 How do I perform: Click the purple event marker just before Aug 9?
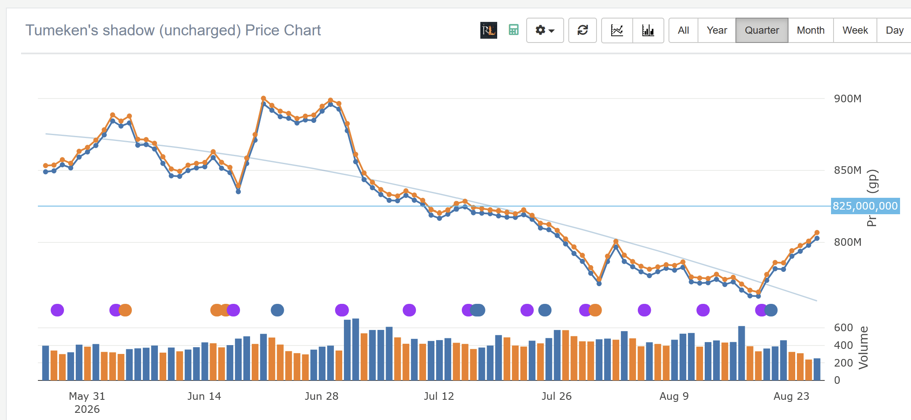(x=645, y=310)
